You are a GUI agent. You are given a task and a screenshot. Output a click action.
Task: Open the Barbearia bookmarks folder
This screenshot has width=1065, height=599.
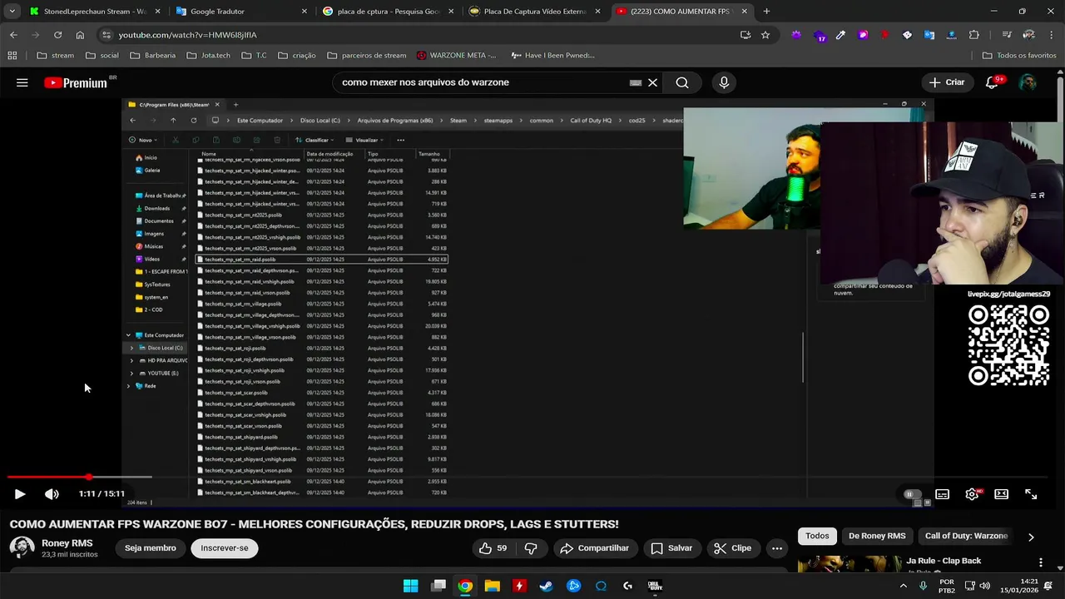tap(152, 56)
